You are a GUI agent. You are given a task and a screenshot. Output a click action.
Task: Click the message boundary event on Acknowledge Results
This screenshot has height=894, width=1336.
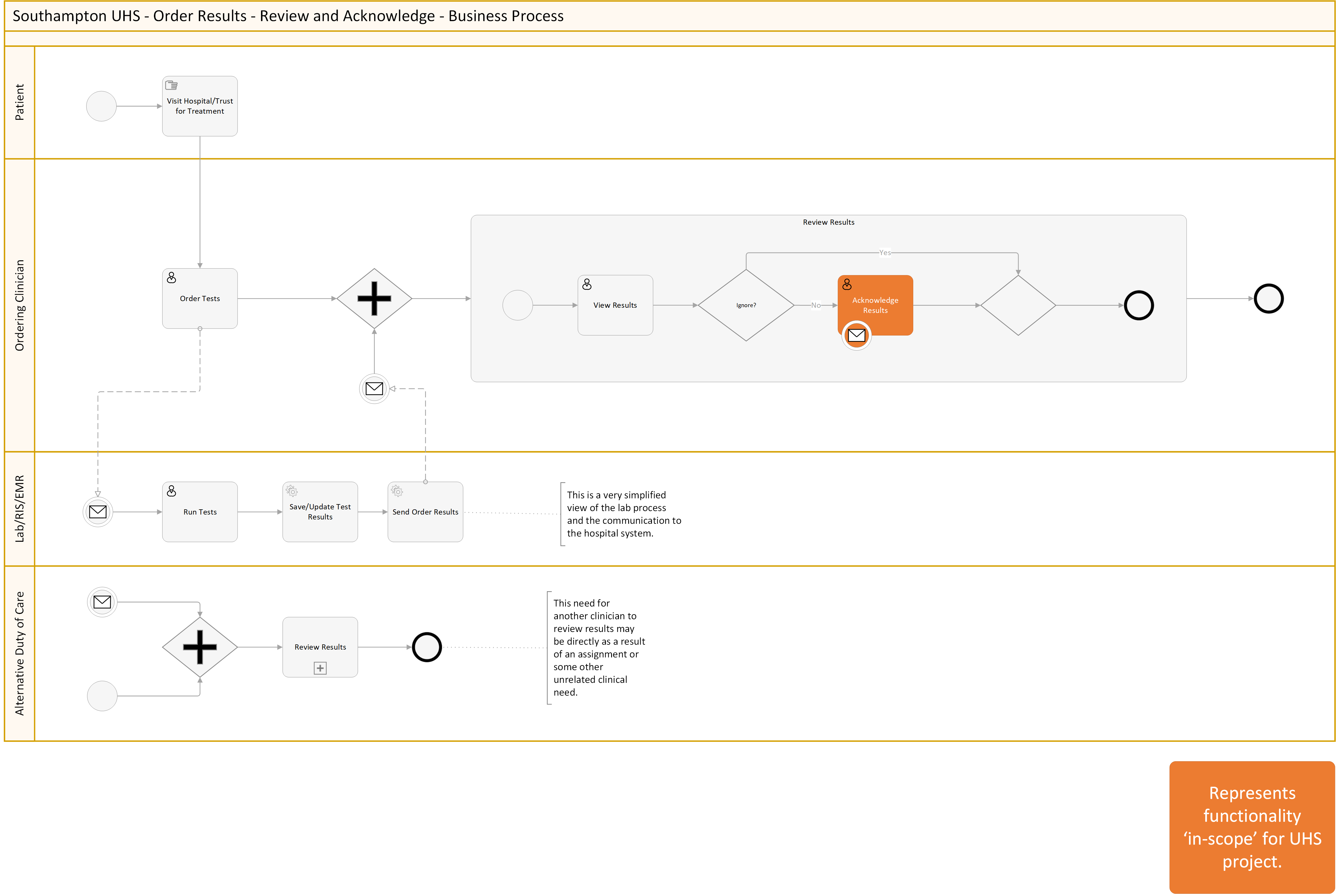point(856,335)
